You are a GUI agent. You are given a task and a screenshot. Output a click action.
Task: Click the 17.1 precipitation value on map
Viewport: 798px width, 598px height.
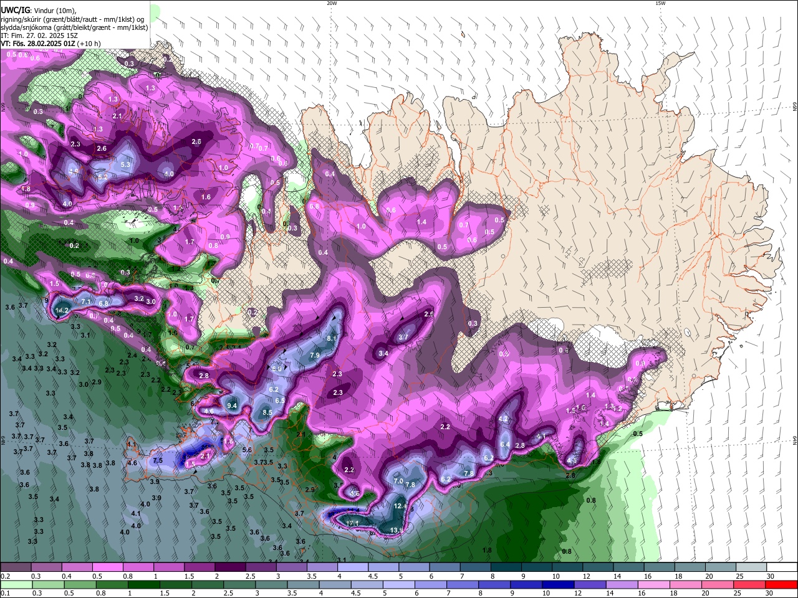tap(352, 523)
